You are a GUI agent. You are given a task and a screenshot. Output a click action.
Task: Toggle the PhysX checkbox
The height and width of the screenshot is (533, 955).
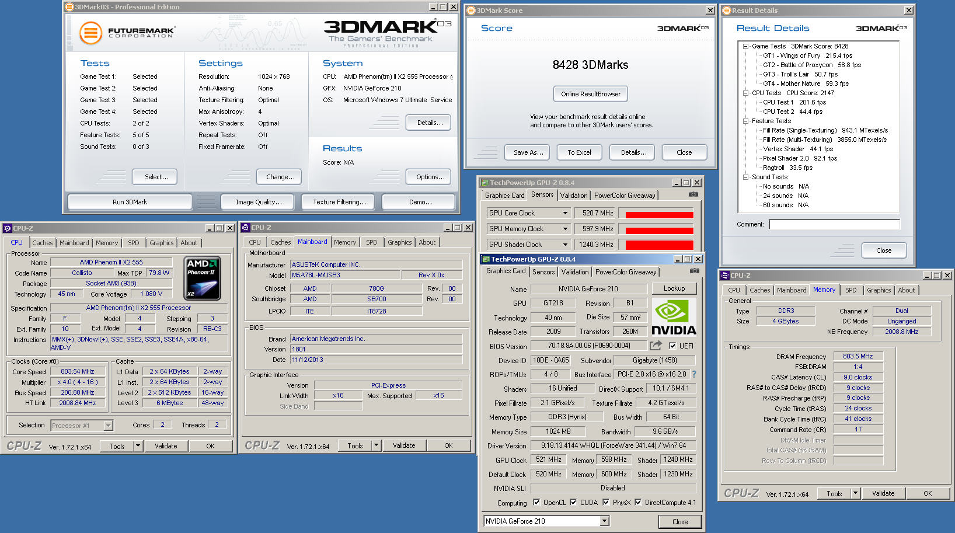point(606,502)
